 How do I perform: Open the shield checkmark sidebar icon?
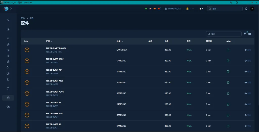tap(8, 74)
